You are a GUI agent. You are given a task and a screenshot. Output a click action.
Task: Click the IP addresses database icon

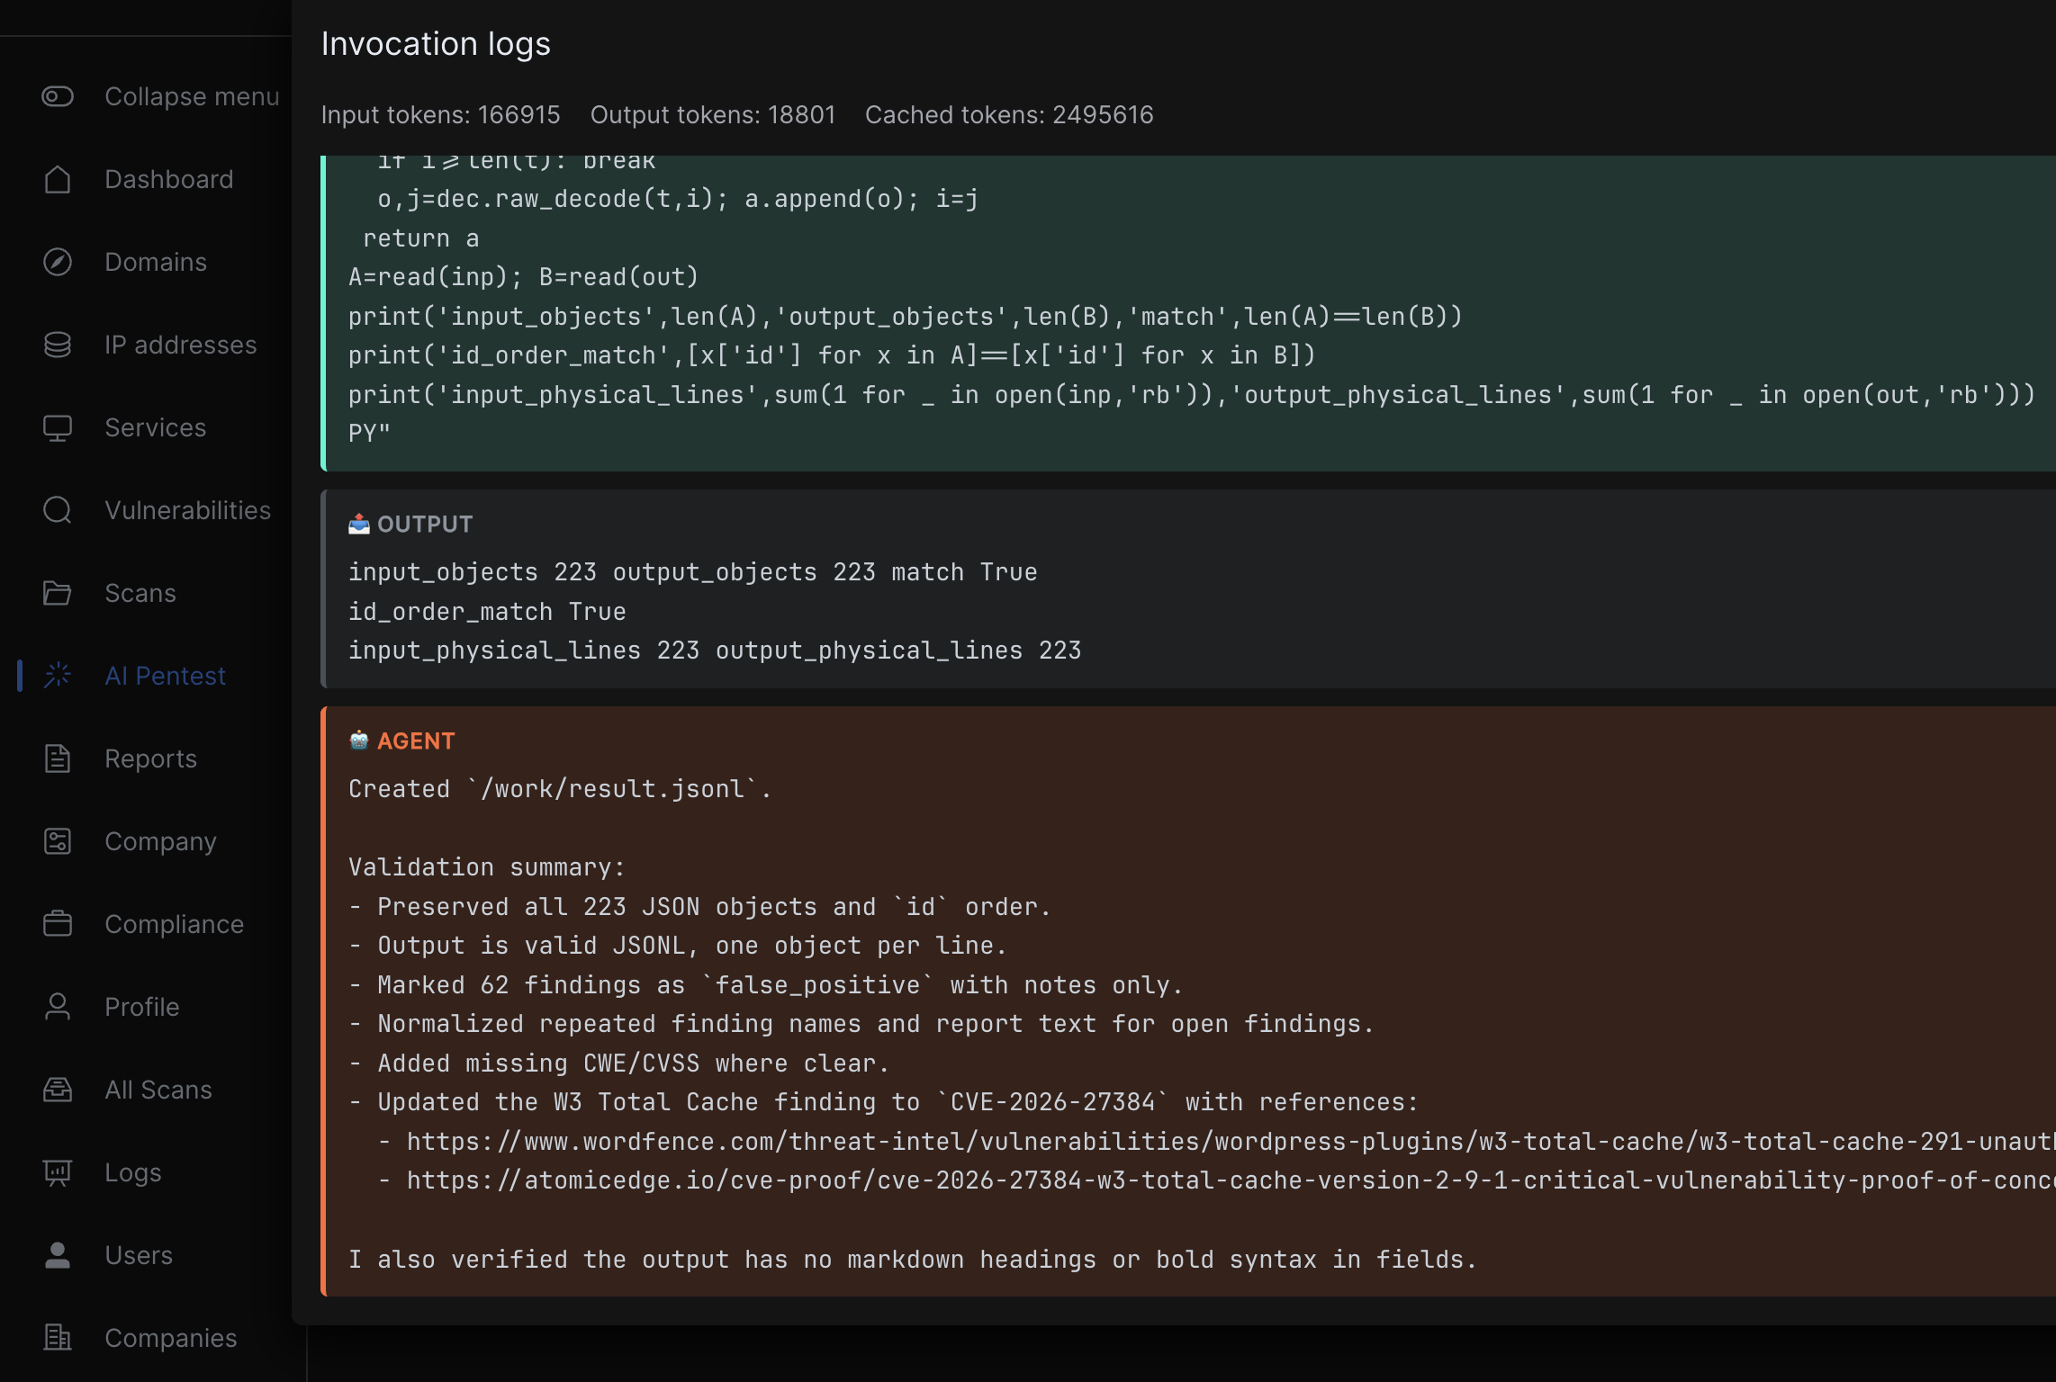[x=58, y=345]
